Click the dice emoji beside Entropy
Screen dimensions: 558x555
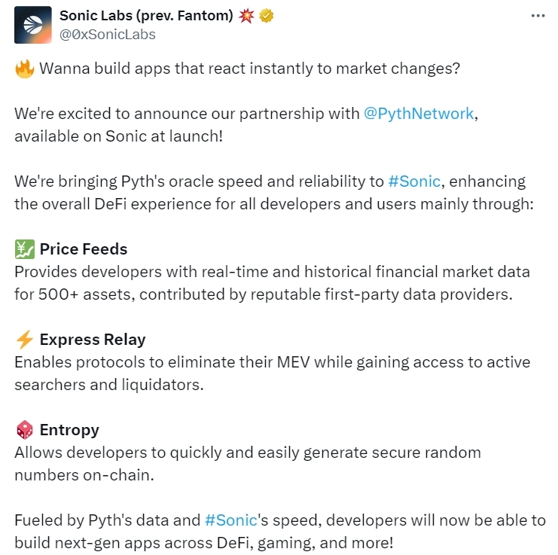(x=24, y=430)
